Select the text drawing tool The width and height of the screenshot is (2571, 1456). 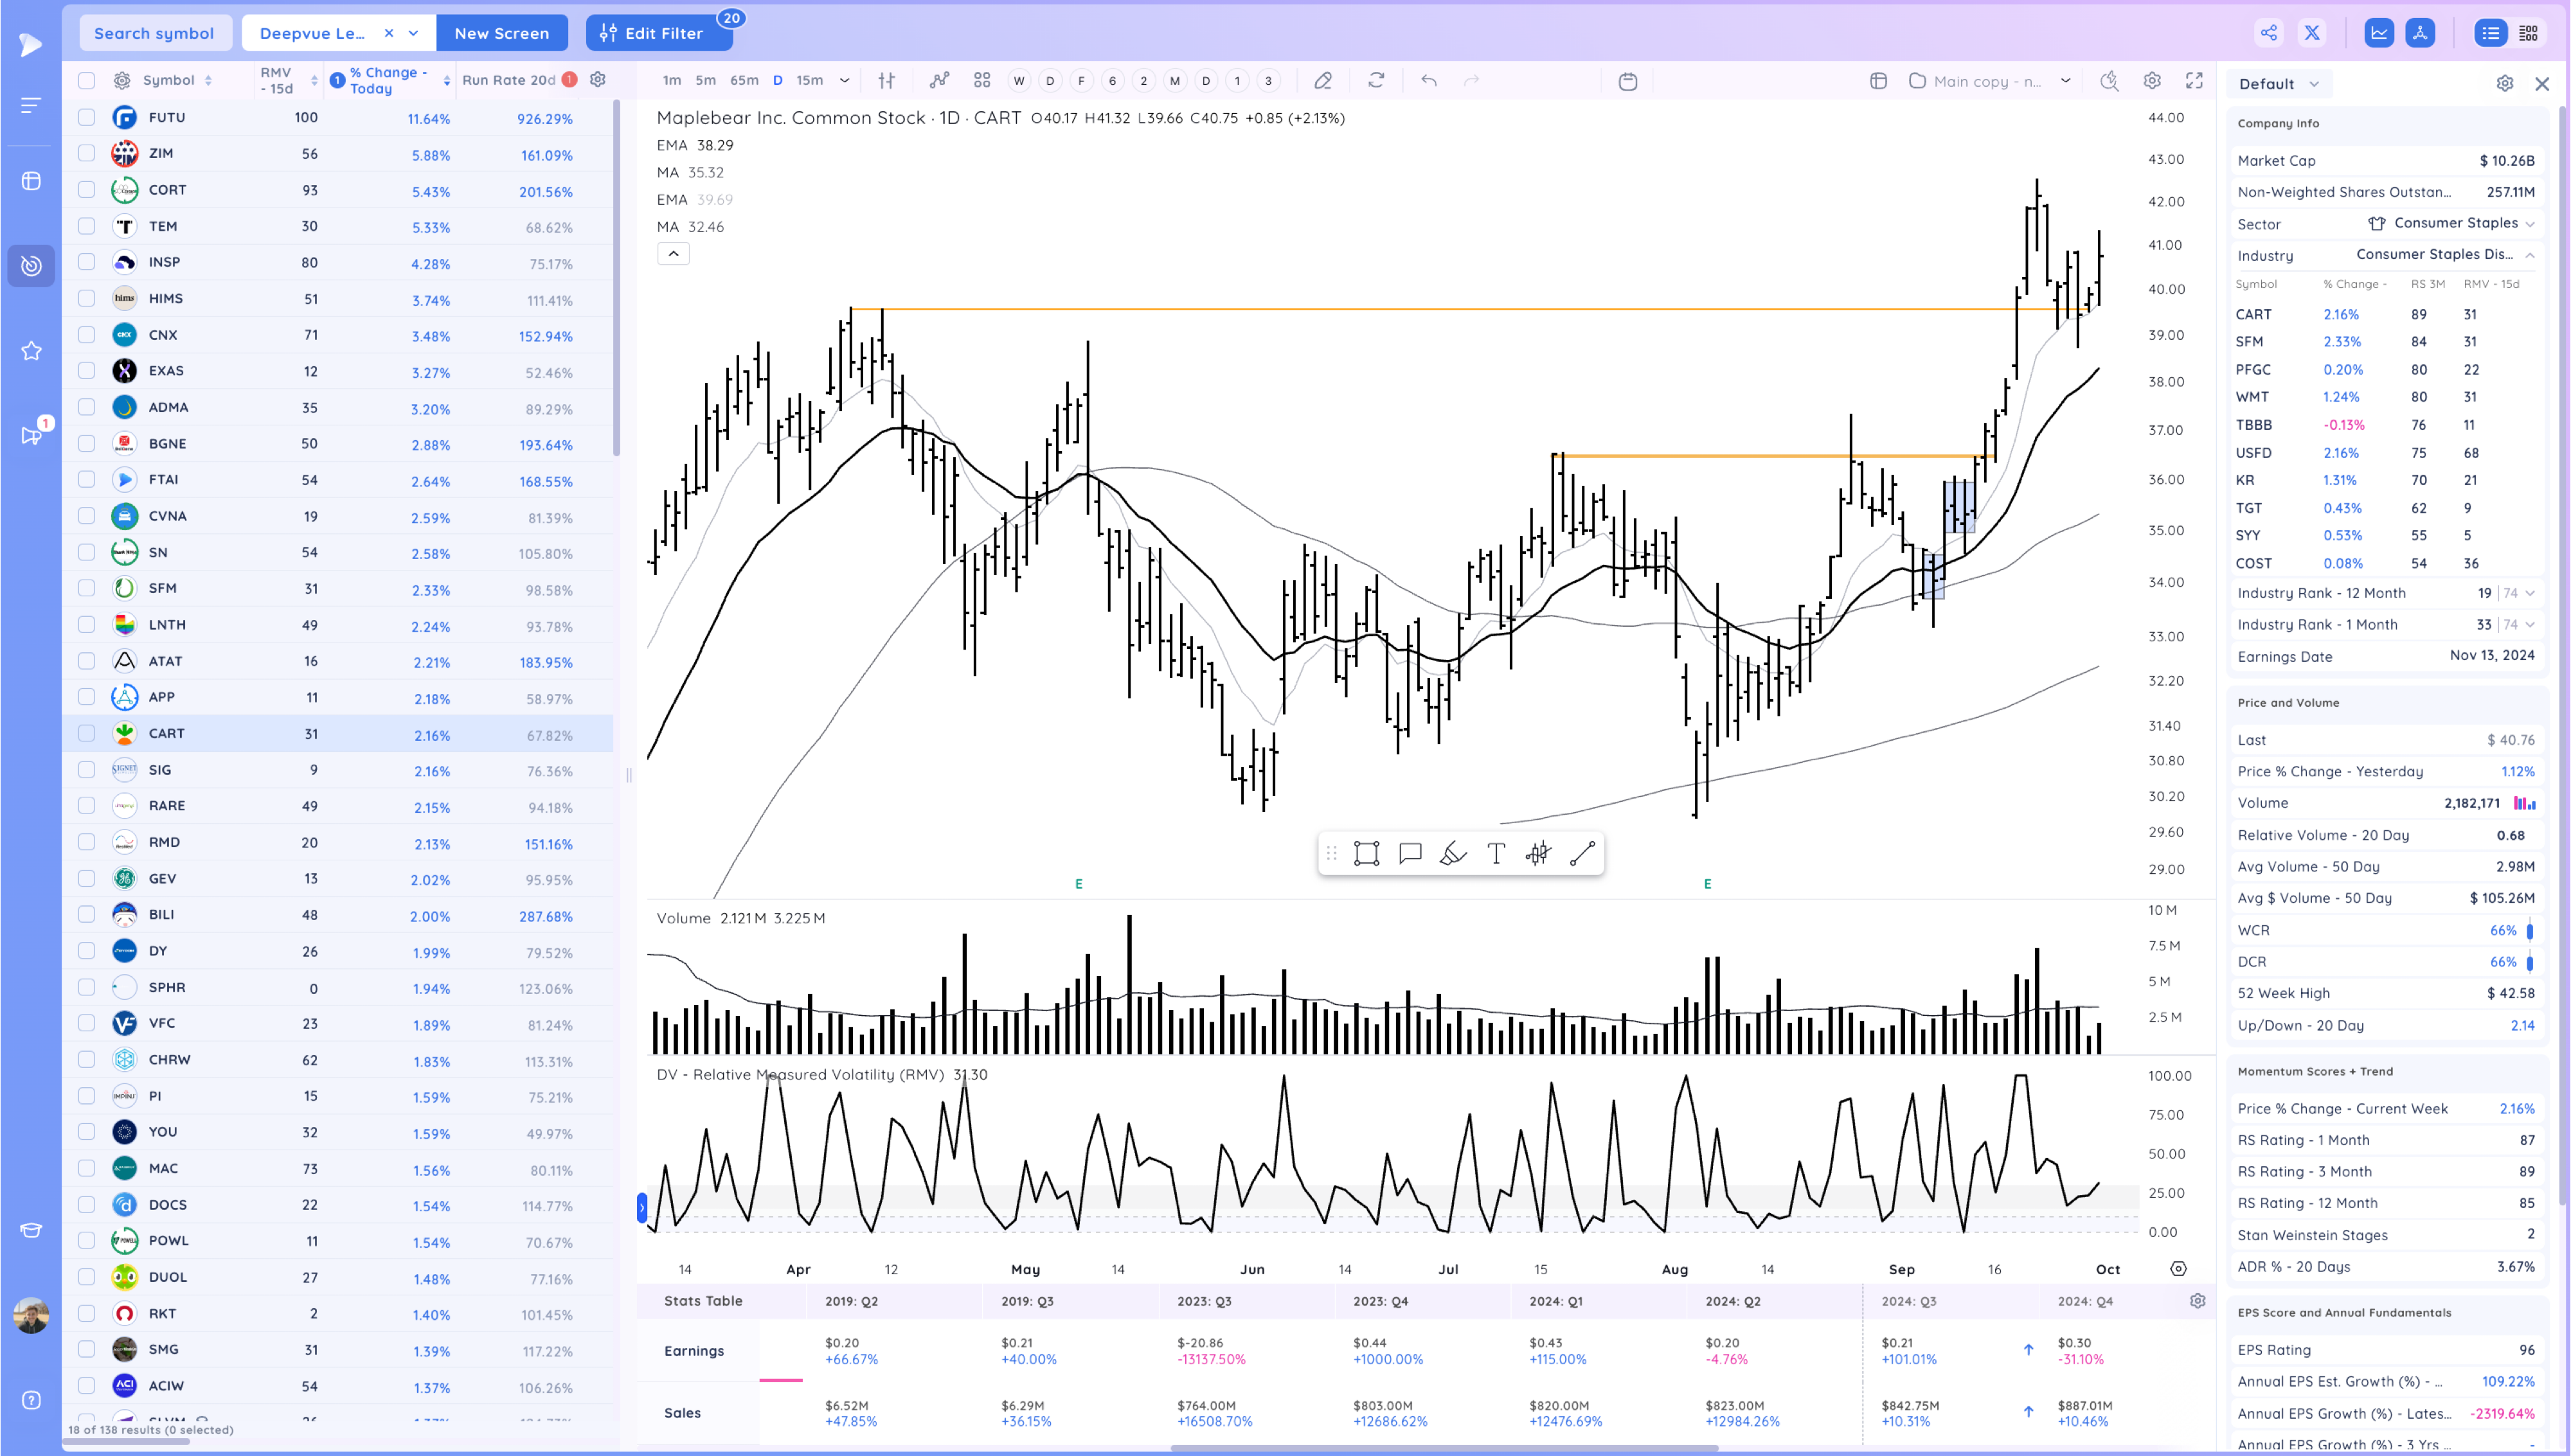click(1496, 853)
